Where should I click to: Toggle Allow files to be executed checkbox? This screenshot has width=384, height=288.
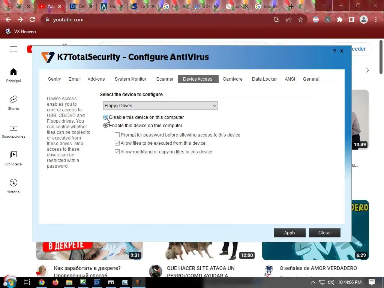tap(117, 143)
